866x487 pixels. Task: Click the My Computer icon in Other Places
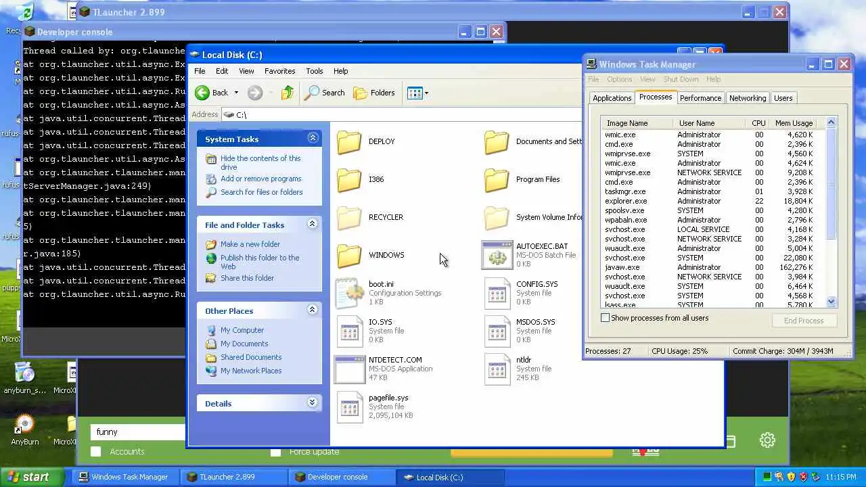[x=211, y=330]
